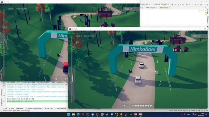Viewport: 209px width, 117px height.
Task: Click the undo rollback arrow icon
Action: pyautogui.click(x=201, y=5)
